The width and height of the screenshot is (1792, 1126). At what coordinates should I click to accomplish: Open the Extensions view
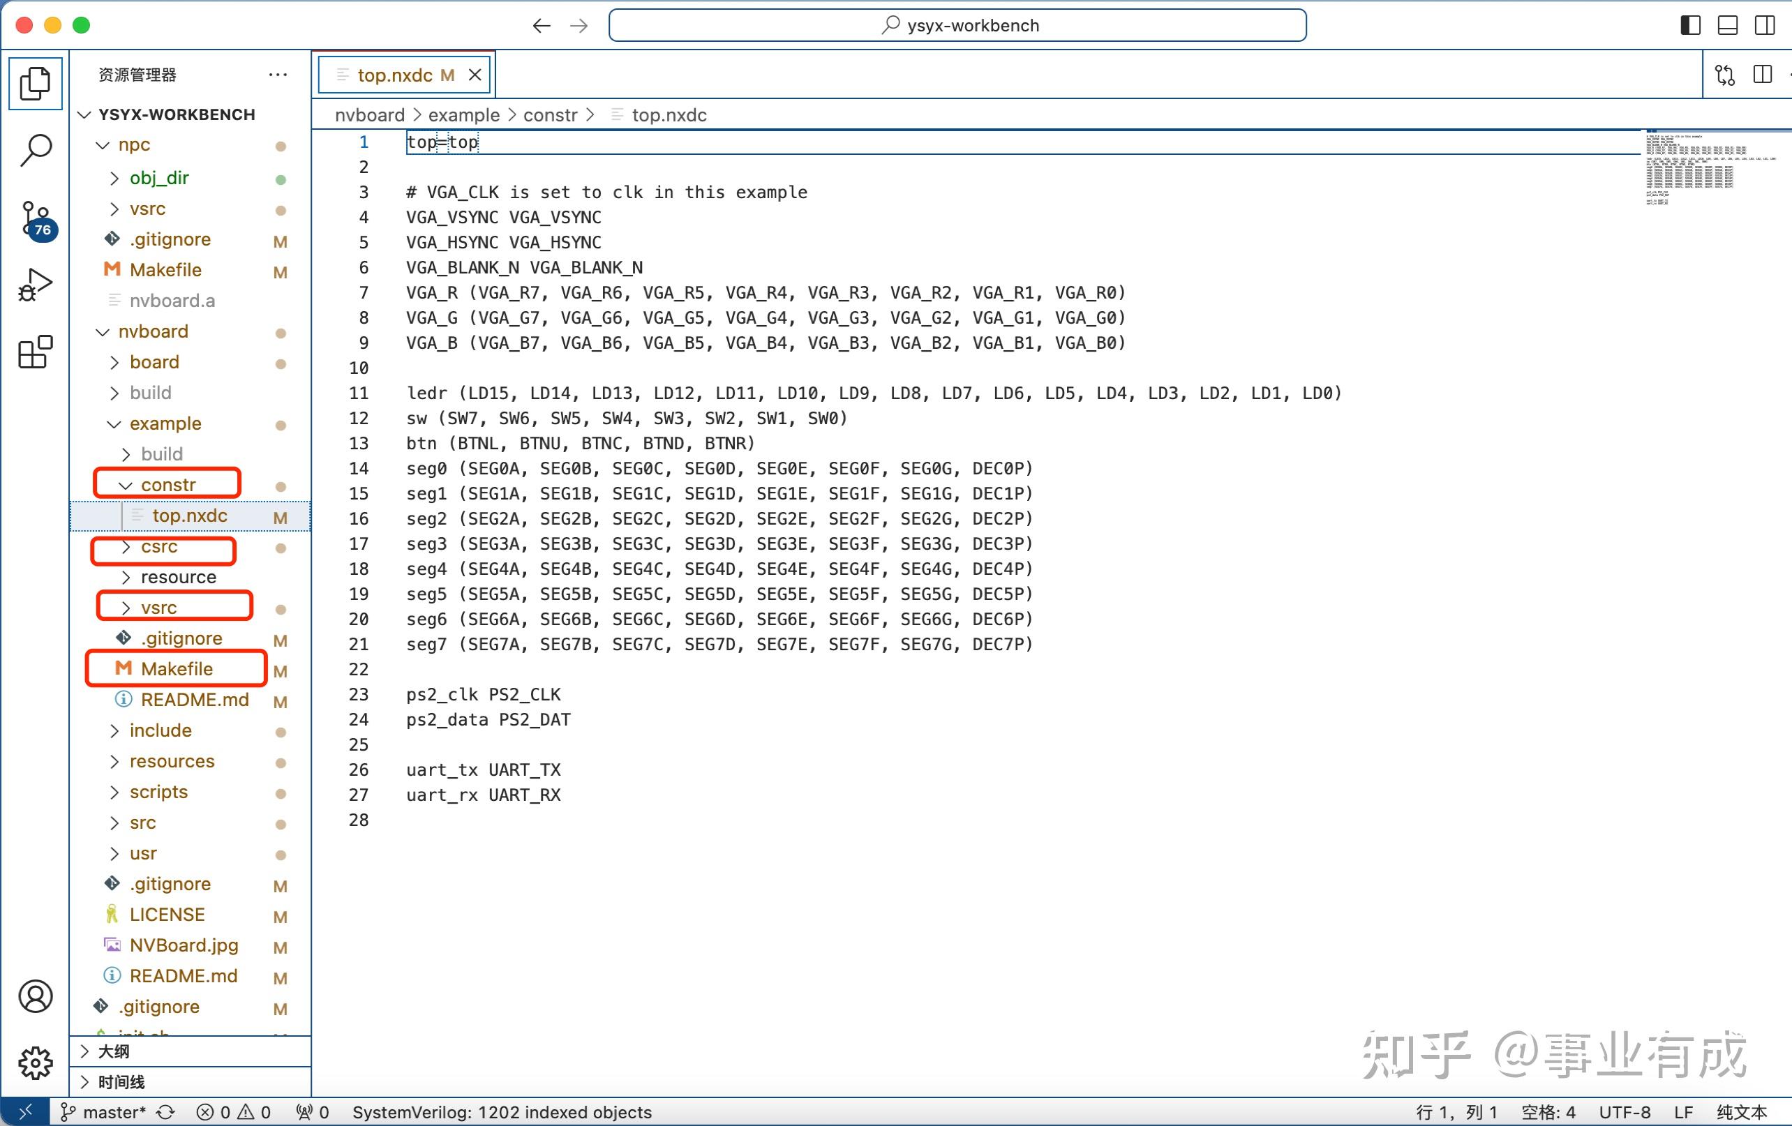point(35,352)
